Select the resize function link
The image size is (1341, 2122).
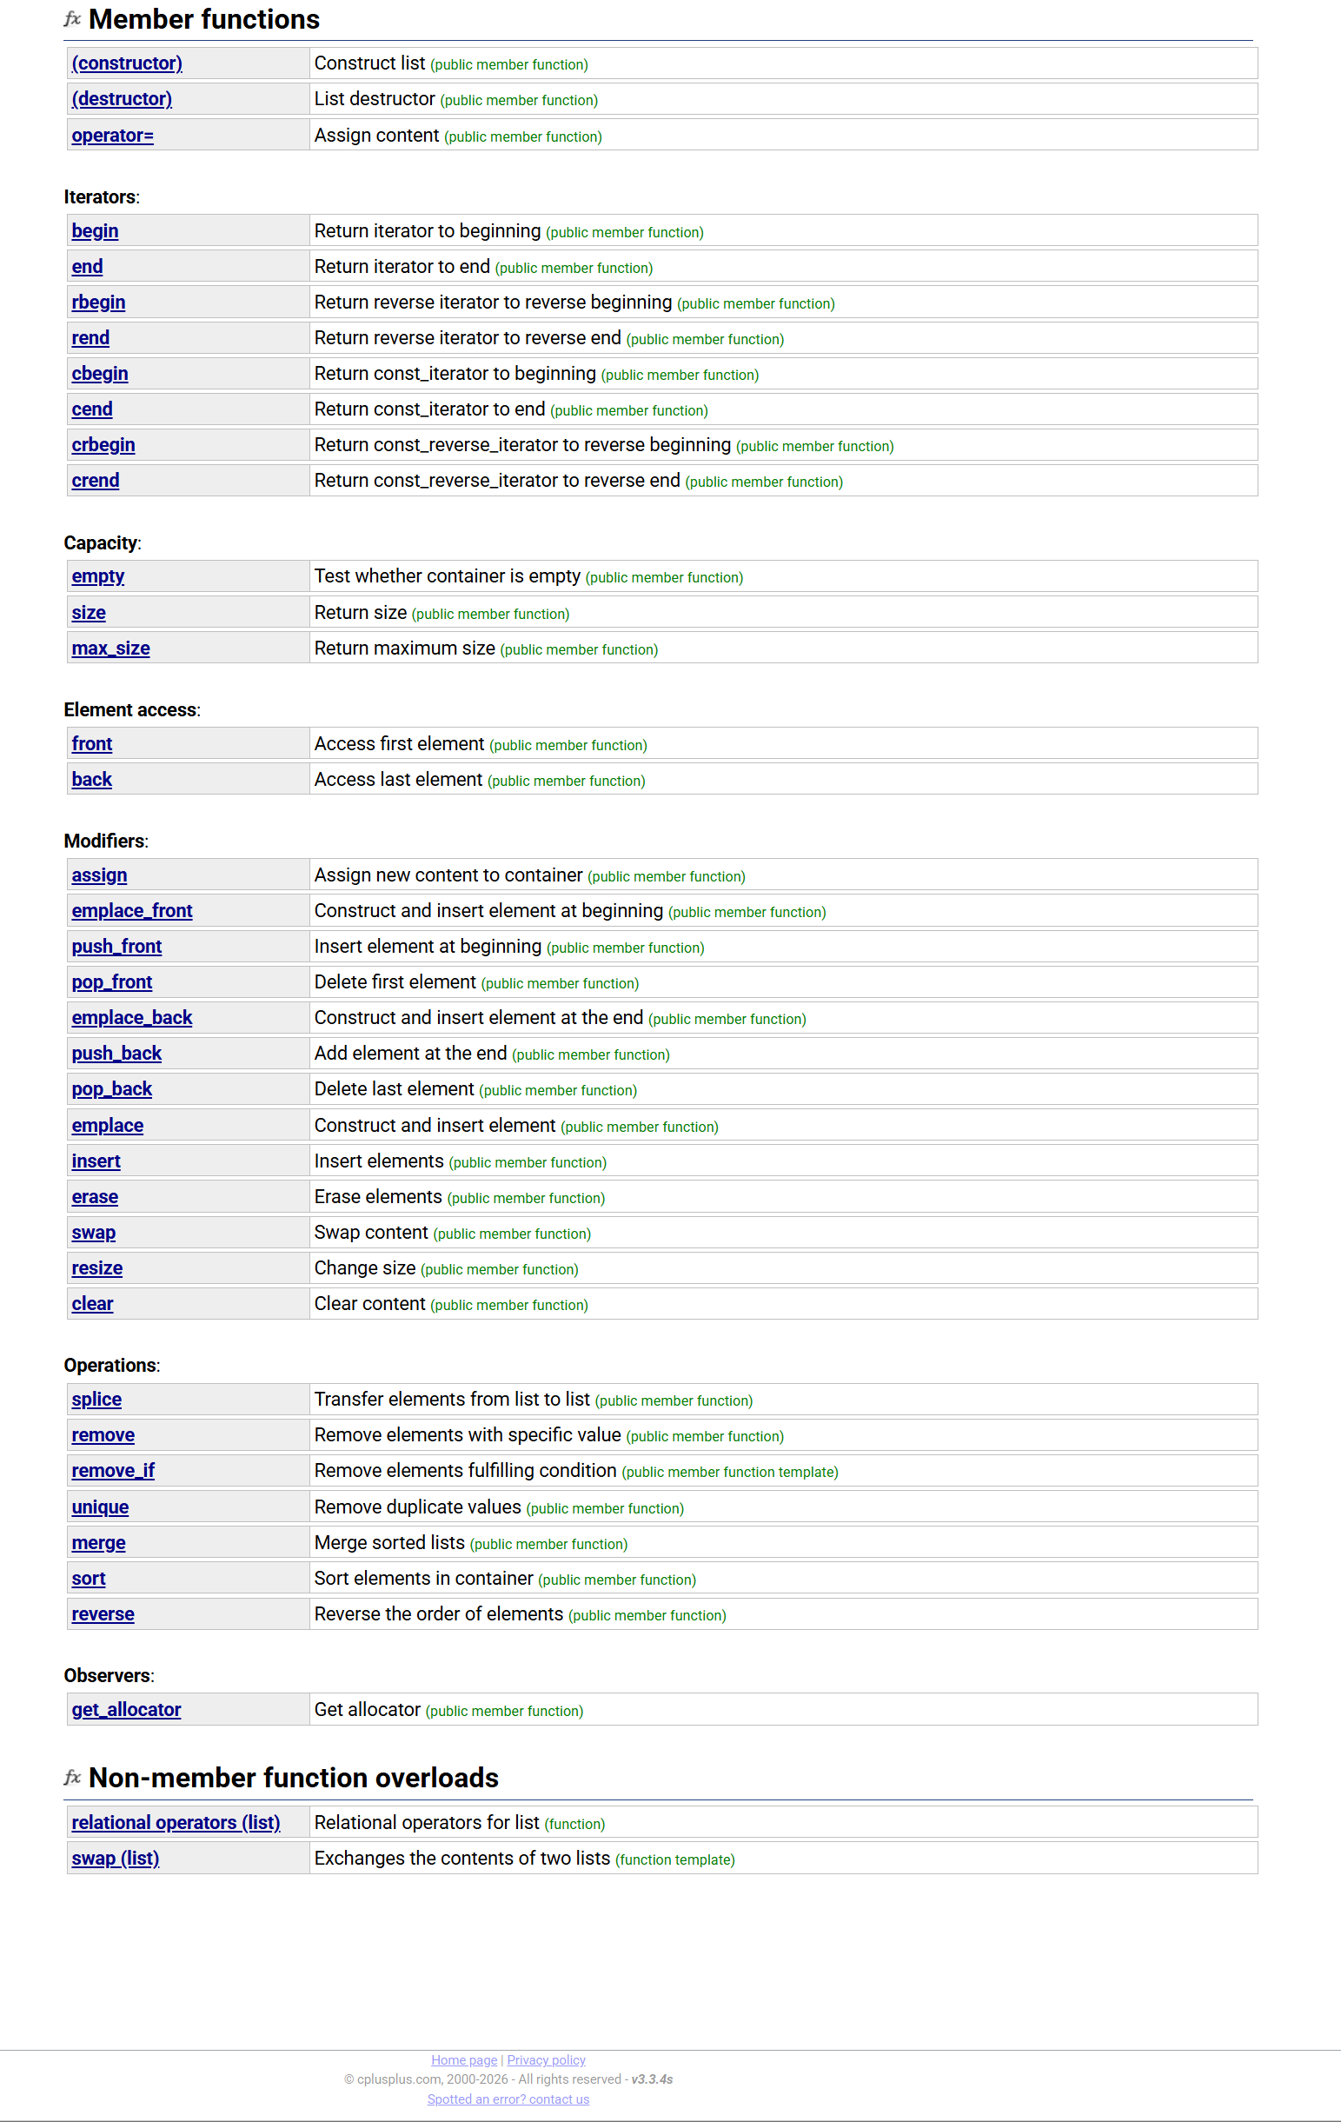[x=97, y=1269]
